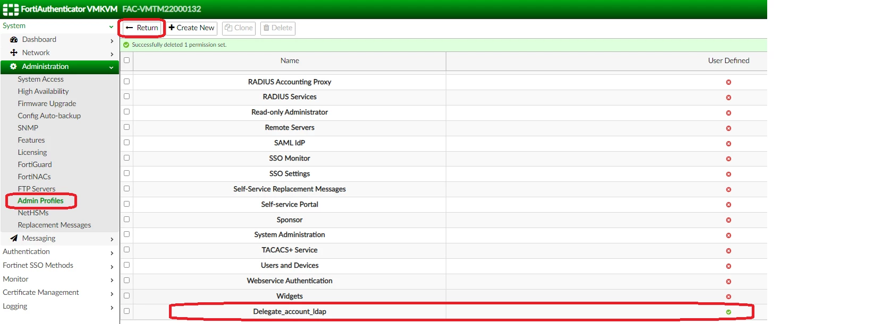Click the green success icon in notification bar
This screenshot has width=883, height=324.
point(126,45)
